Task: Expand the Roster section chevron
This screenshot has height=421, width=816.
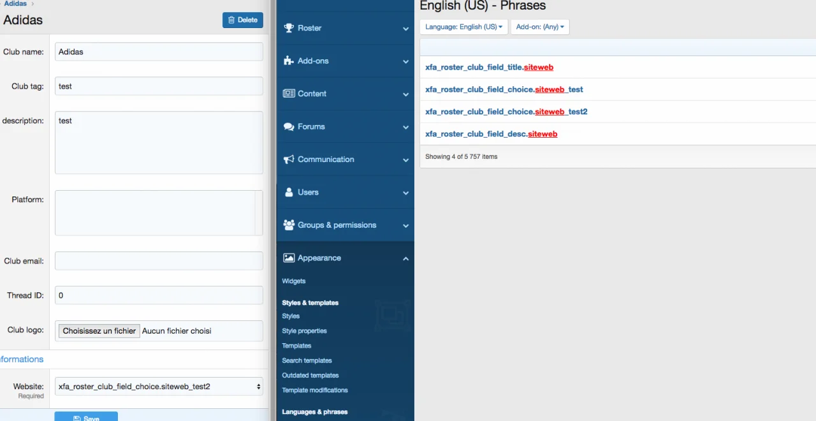Action: click(405, 29)
